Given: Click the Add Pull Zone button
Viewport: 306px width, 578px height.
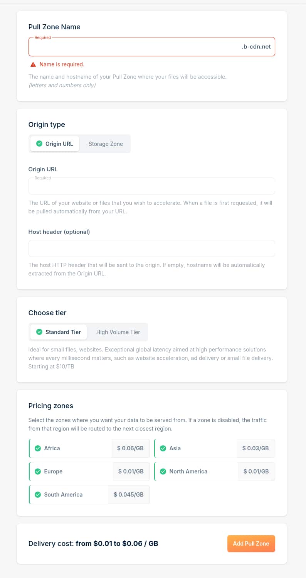Looking at the screenshot, I should (251, 544).
